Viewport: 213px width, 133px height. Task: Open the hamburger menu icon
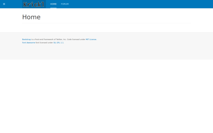pos(4,4)
